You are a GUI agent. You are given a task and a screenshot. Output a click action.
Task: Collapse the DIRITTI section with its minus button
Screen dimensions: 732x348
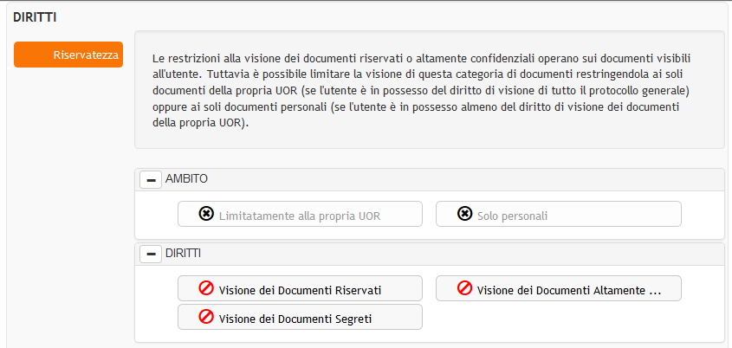[x=151, y=254]
